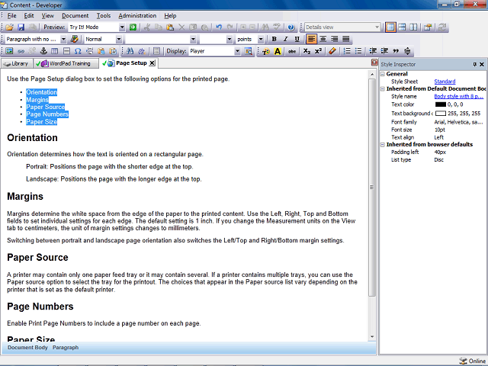Open the Document menu

tap(75, 15)
